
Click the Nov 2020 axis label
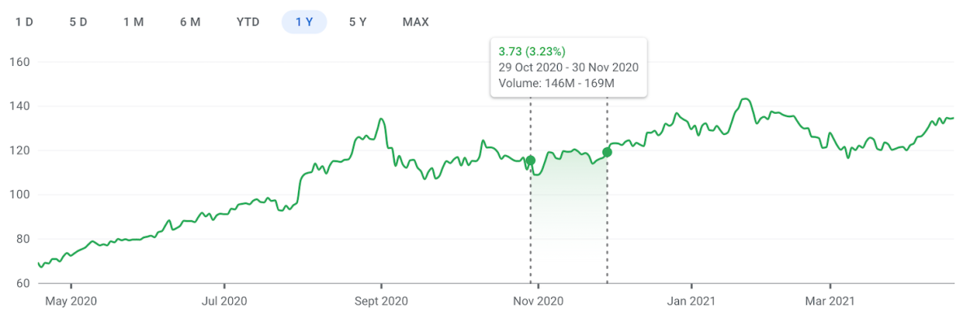(539, 301)
